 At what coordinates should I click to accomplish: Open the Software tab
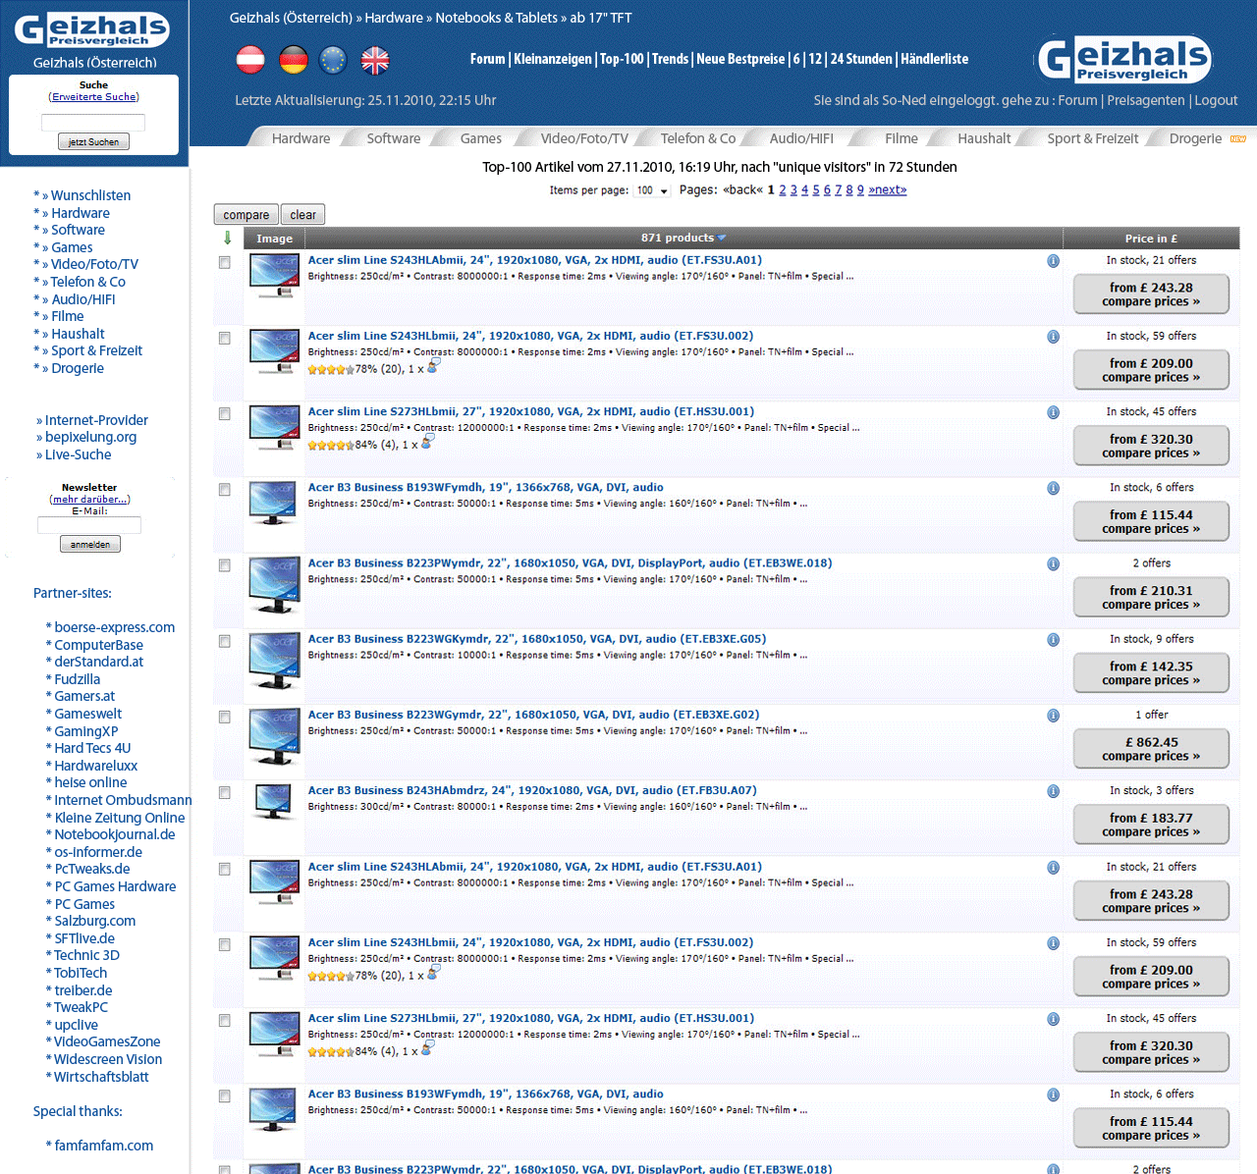tap(393, 138)
